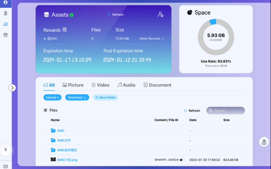This screenshot has height=169, width=271.
Task: Select the DMC文件 folder checkbox
Action: click(46, 140)
